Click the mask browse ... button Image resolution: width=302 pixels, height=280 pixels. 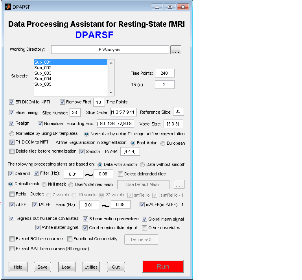tap(179, 184)
